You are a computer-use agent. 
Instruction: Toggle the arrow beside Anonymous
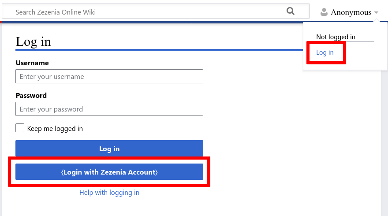(x=376, y=13)
